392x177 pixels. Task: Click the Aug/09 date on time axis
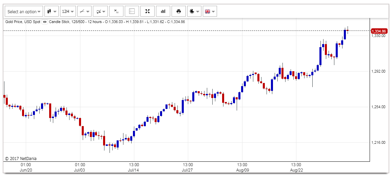pos(242,170)
